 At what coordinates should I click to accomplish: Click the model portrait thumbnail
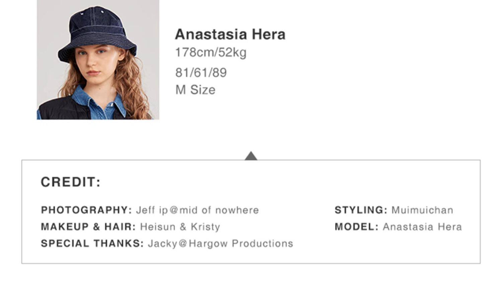pos(98,59)
